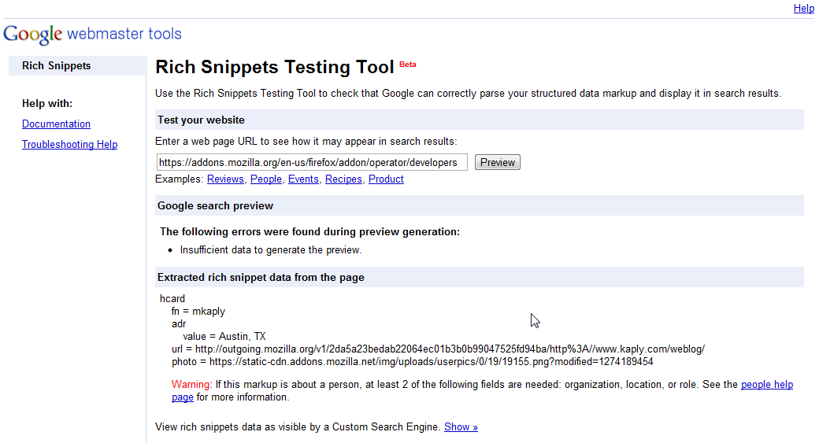
Task: Select the Rich Snippets sidebar item
Action: click(77, 66)
